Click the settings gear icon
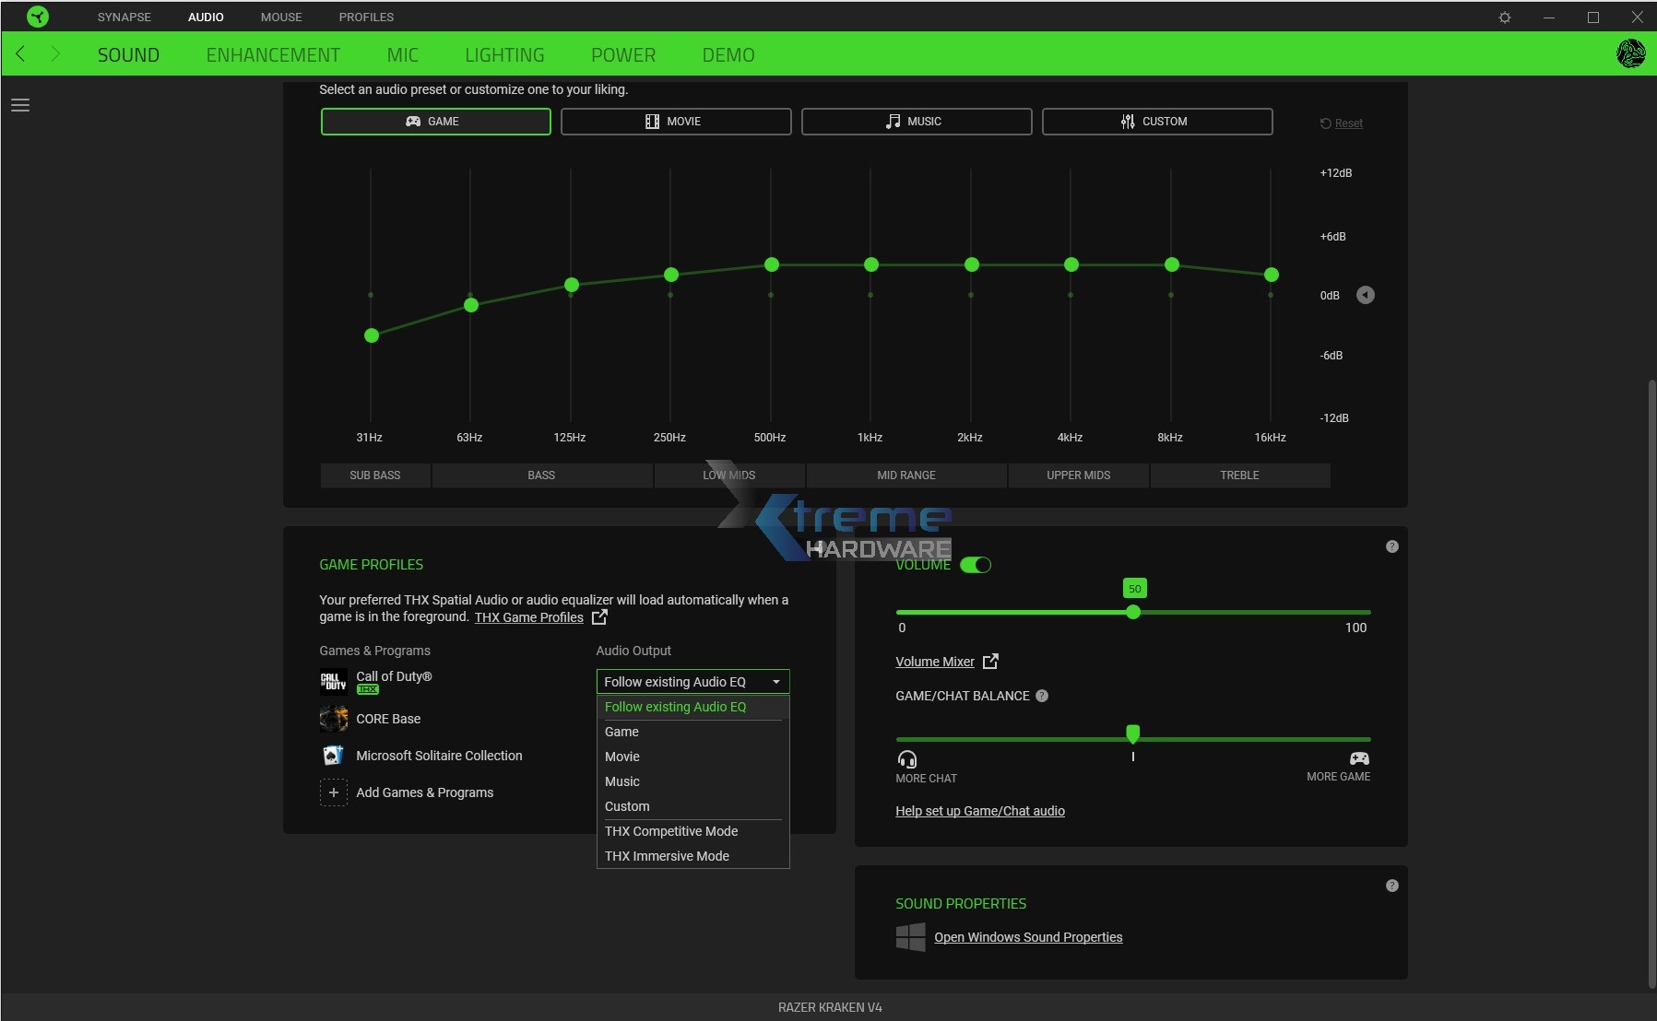 click(1505, 18)
